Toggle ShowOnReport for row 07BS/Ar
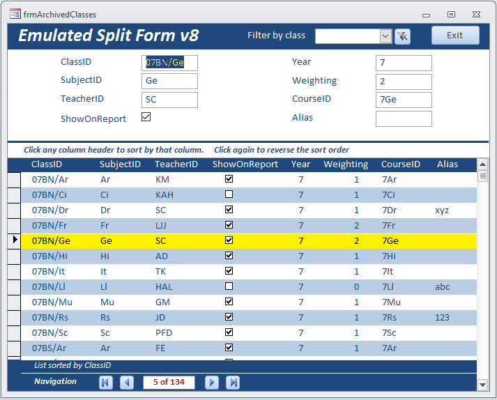Screen dimensions: 497x400 [229, 348]
